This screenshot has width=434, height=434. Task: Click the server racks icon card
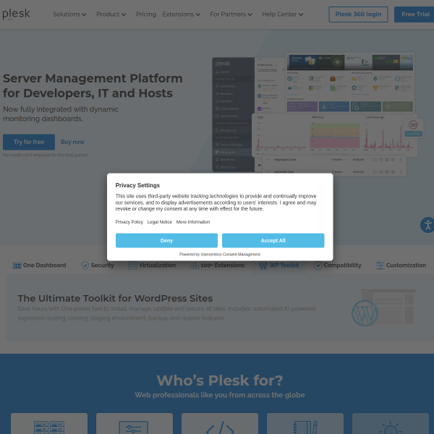coord(49,423)
